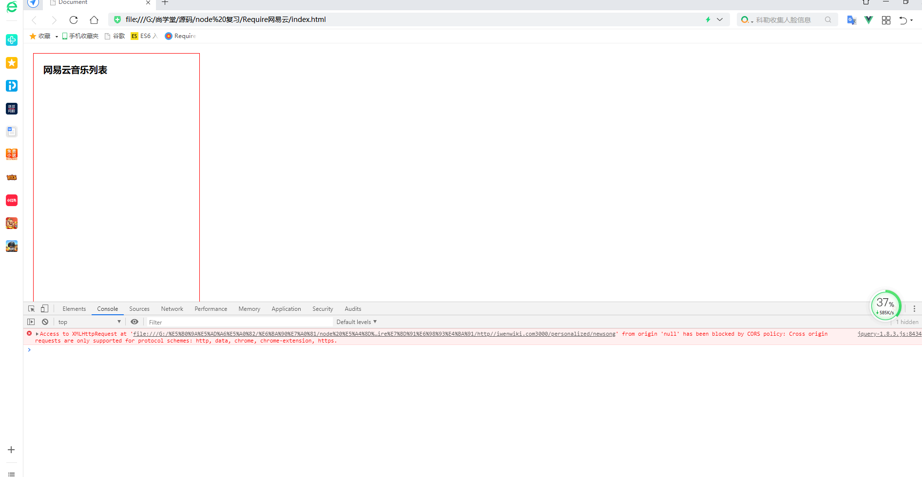The height and width of the screenshot is (477, 922).
Task: Open the yellow game logo app in sidebar
Action: click(12, 177)
